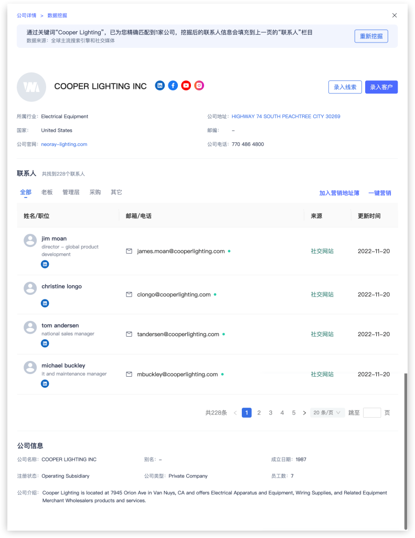Select the 采购 contacts tab
The height and width of the screenshot is (538, 415).
point(95,192)
